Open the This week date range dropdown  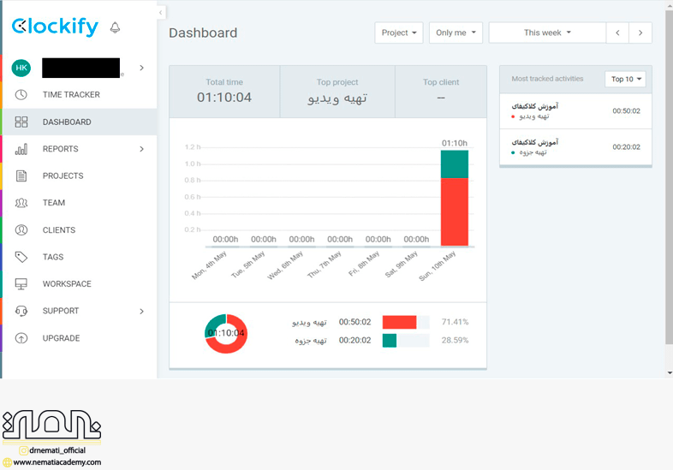point(546,33)
